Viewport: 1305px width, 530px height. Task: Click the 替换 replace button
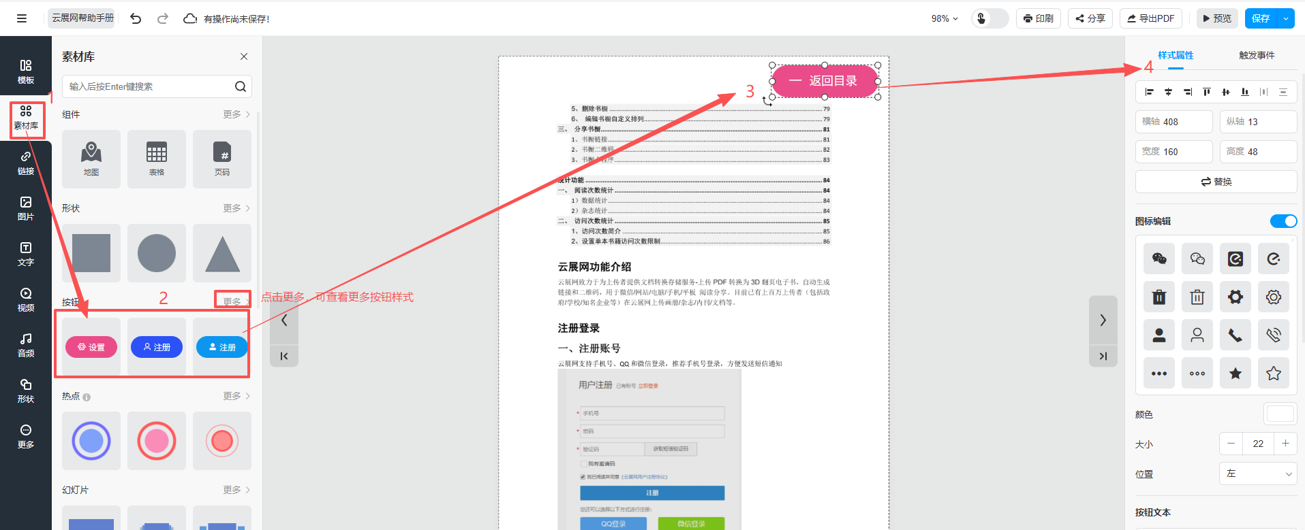point(1216,182)
